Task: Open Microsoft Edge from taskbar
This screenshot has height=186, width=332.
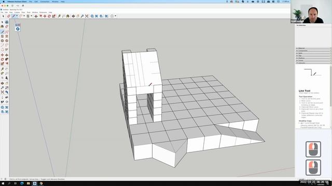Action: pyautogui.click(x=22, y=183)
